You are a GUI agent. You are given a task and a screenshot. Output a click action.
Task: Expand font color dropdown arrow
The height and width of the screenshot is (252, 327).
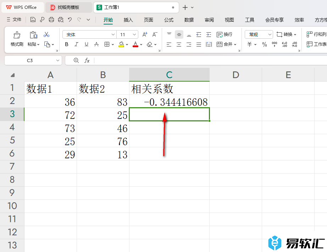tap(141, 44)
